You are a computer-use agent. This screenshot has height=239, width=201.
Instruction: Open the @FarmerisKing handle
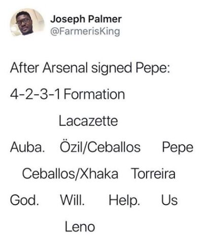[85, 31]
